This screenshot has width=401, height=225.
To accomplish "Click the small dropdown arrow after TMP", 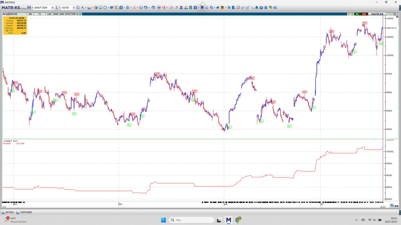I will click(x=77, y=14).
